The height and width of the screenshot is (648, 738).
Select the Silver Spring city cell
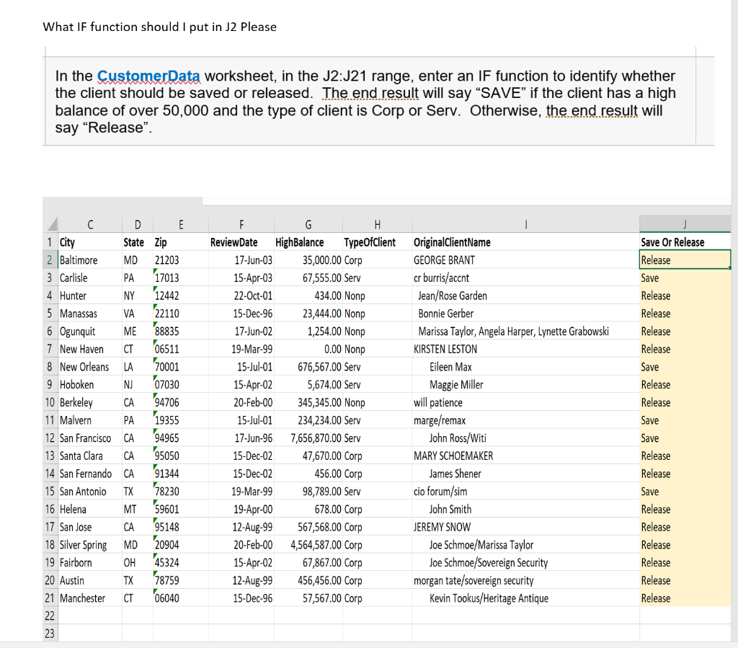[x=90, y=544]
